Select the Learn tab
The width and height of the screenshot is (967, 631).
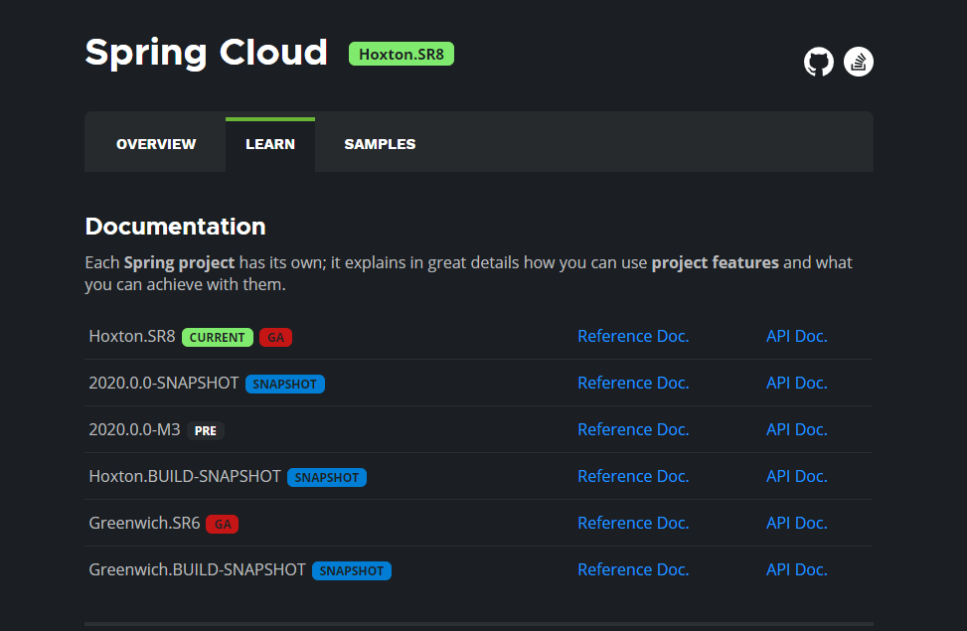[x=270, y=144]
